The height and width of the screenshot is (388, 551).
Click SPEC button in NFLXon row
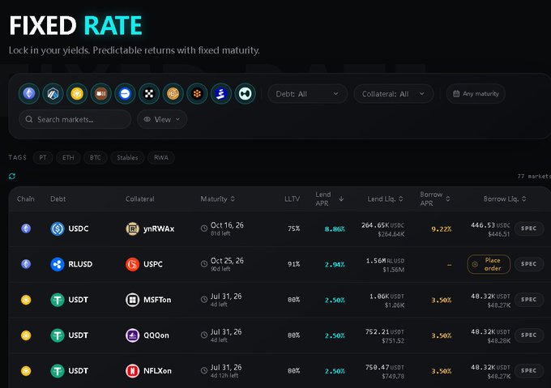pyautogui.click(x=529, y=371)
